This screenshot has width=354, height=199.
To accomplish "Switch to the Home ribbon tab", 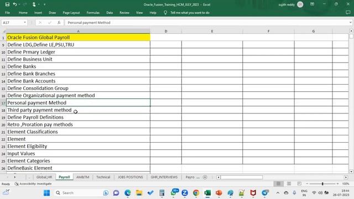I will (x=23, y=13).
